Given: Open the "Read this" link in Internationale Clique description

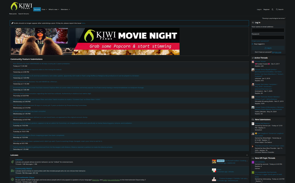Looking at the screenshot, I should pos(95,180).
